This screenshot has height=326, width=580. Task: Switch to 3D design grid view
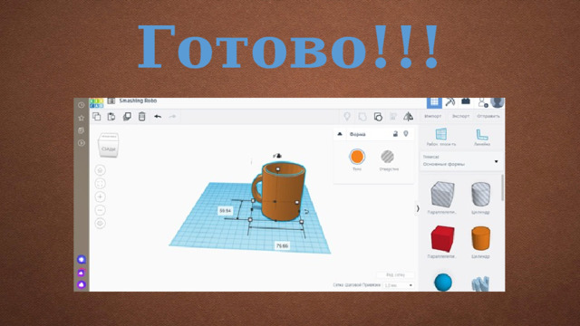pos(434,102)
